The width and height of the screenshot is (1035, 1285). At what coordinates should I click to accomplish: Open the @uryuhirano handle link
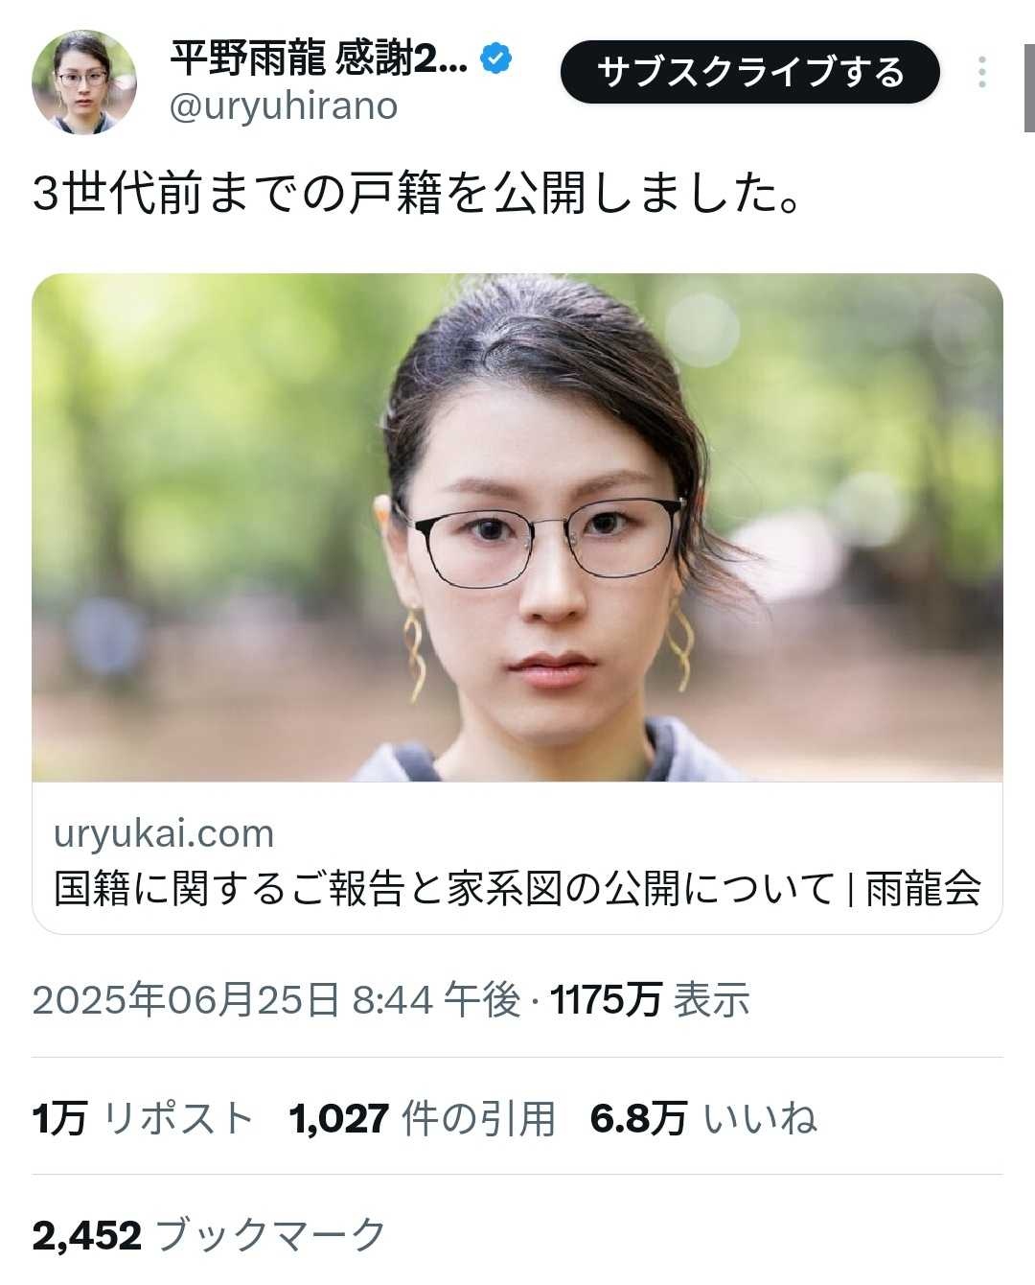tap(284, 105)
